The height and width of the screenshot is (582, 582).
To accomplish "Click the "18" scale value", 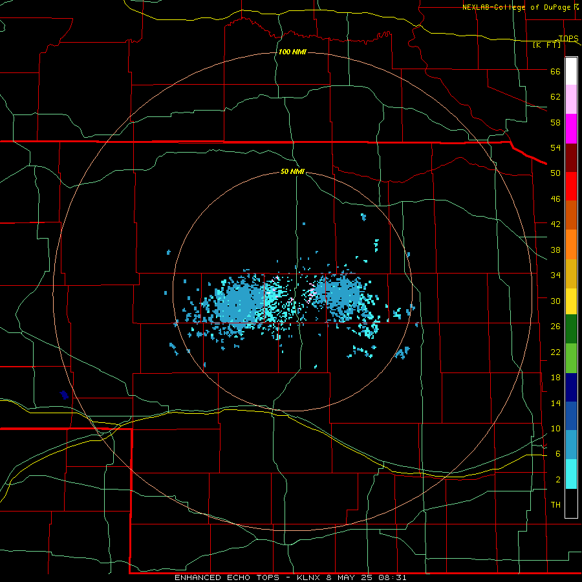I will 555,378.
